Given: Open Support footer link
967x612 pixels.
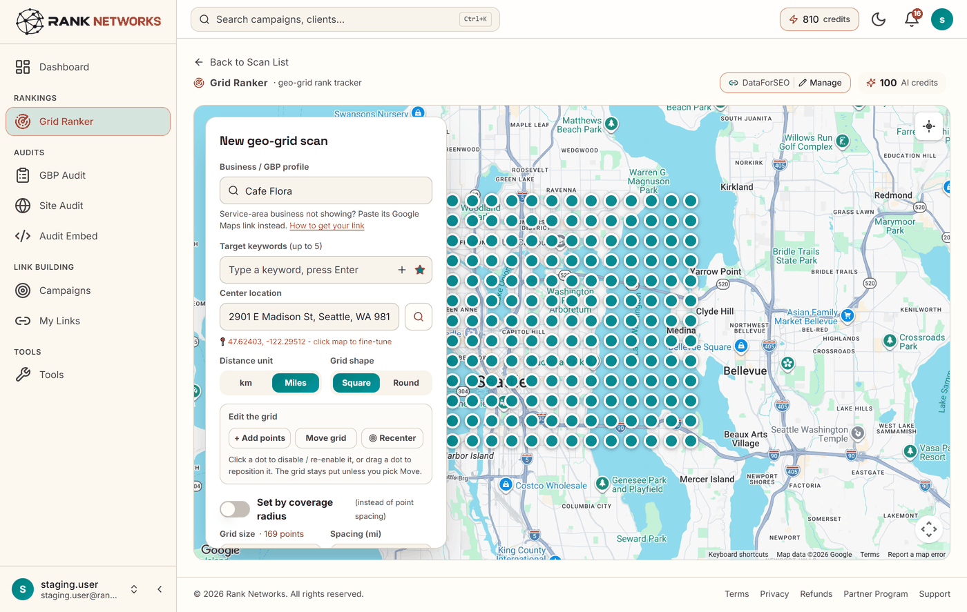Looking at the screenshot, I should 935,594.
